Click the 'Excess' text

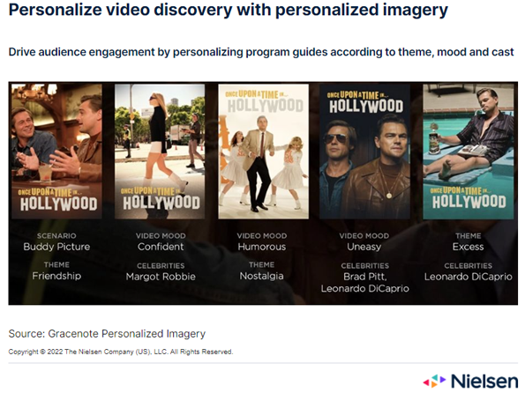pyautogui.click(x=468, y=247)
